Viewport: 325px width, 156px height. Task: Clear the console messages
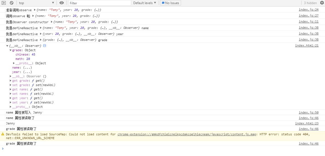pyautogui.click(x=12, y=3)
